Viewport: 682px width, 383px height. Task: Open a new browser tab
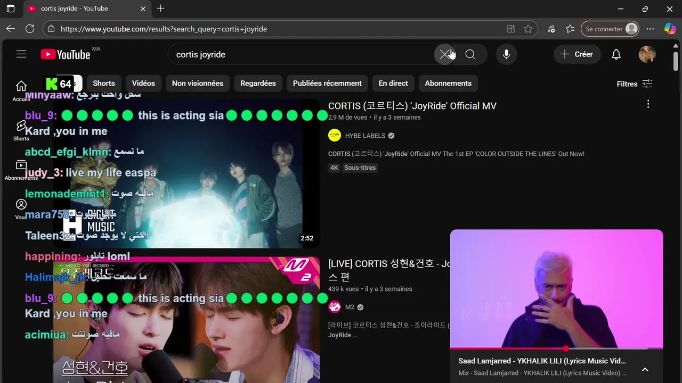point(160,9)
